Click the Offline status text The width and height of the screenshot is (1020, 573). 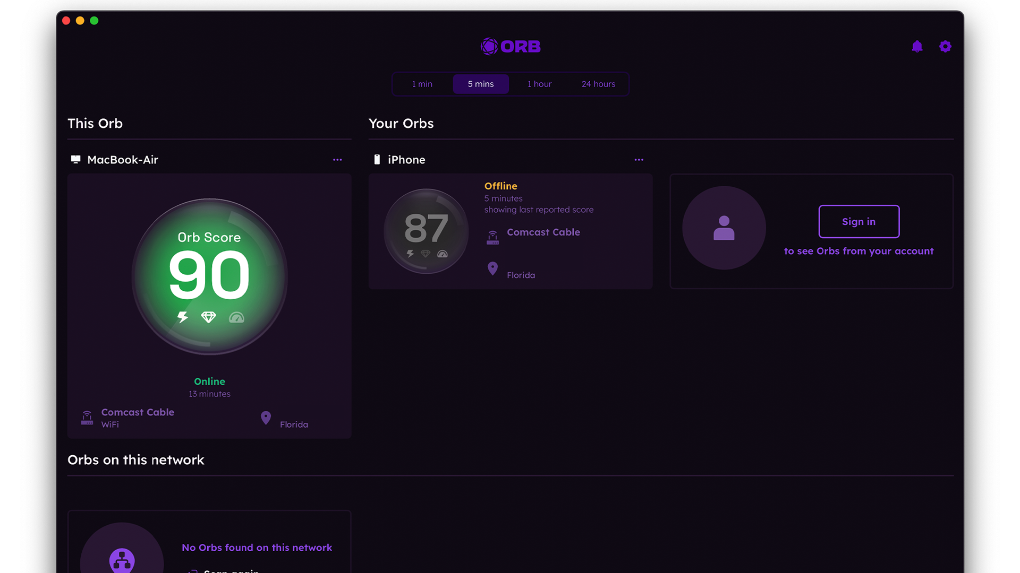click(x=500, y=186)
